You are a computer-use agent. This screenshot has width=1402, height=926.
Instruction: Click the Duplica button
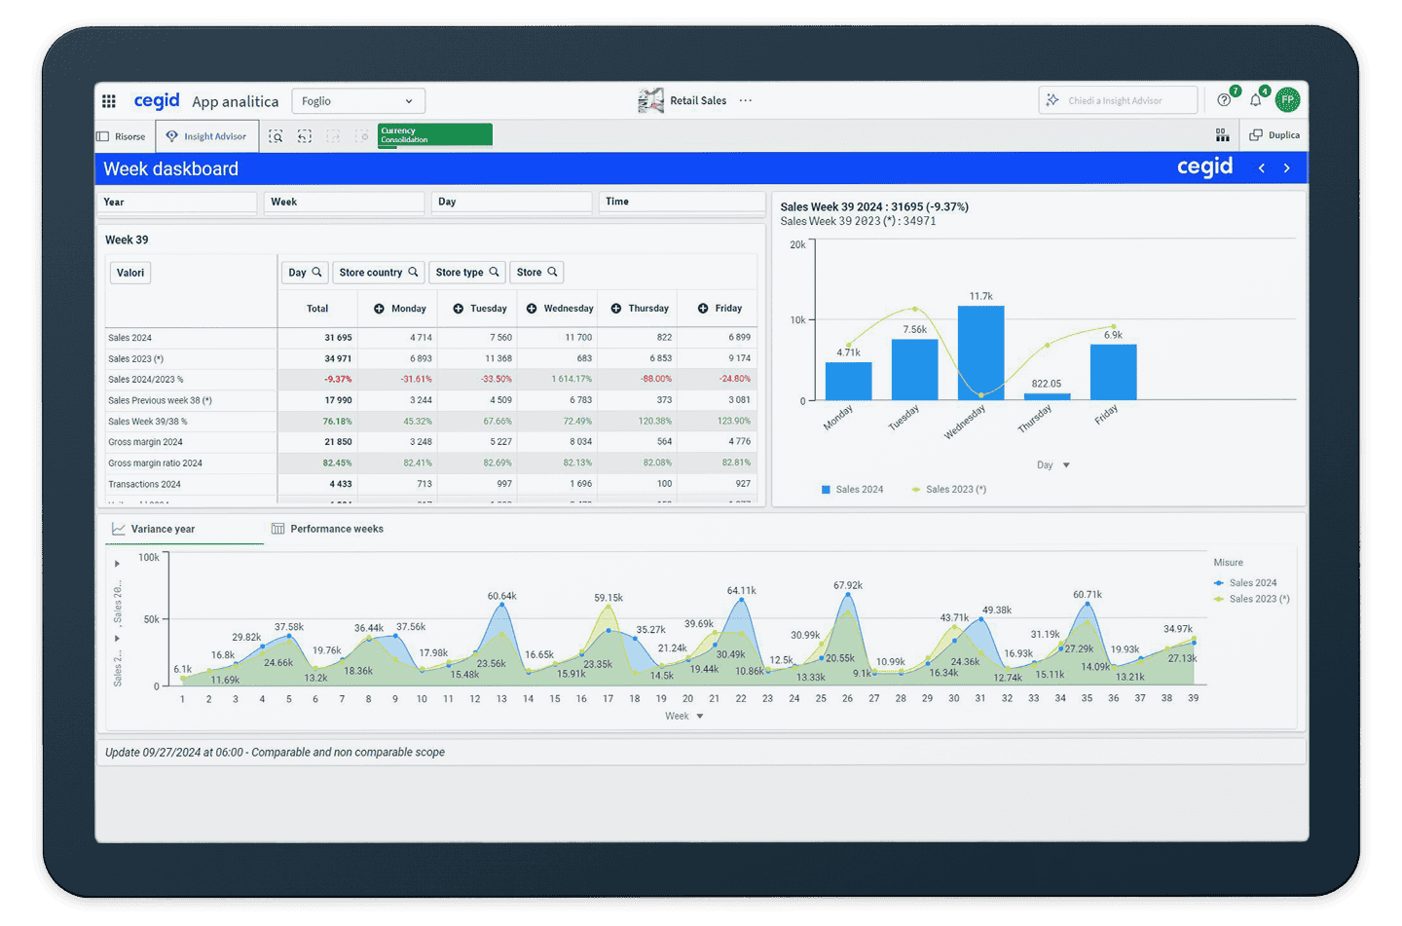[1274, 135]
